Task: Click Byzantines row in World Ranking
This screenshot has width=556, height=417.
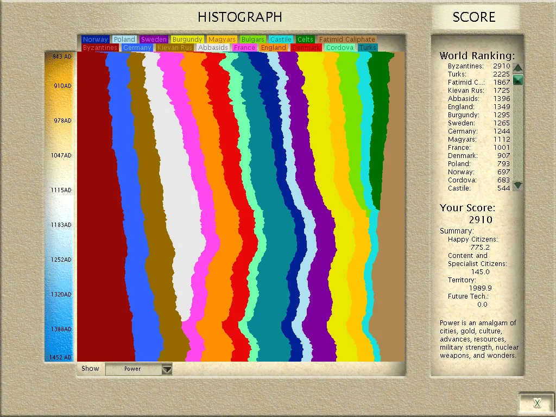Action: [x=479, y=66]
